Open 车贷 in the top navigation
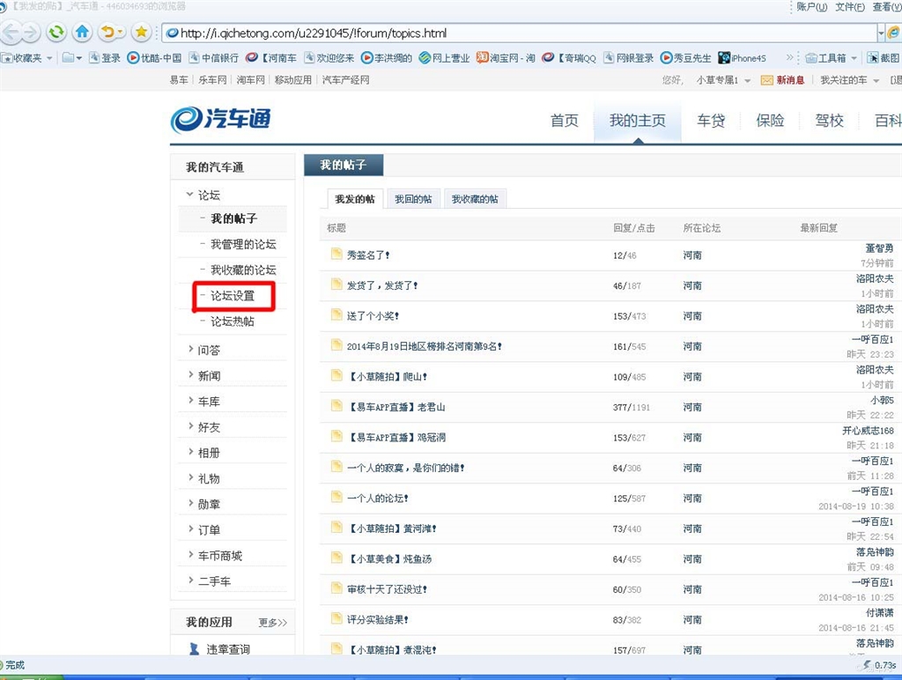 click(x=711, y=121)
